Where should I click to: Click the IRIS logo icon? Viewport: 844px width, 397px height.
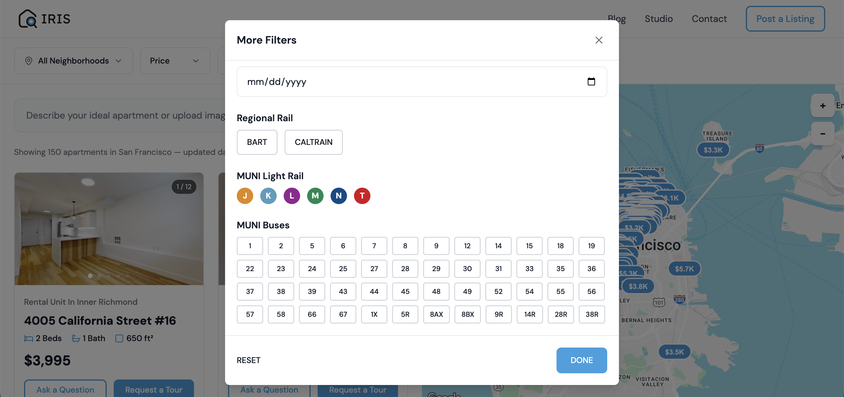(x=28, y=19)
